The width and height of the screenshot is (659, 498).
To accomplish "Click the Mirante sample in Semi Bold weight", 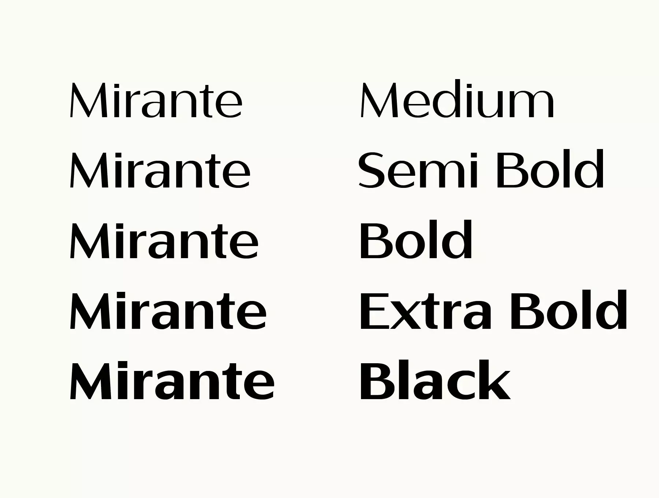I will [x=160, y=170].
